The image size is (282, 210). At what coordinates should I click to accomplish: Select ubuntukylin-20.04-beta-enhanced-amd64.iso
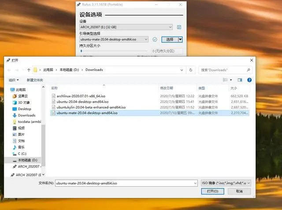coord(91,107)
